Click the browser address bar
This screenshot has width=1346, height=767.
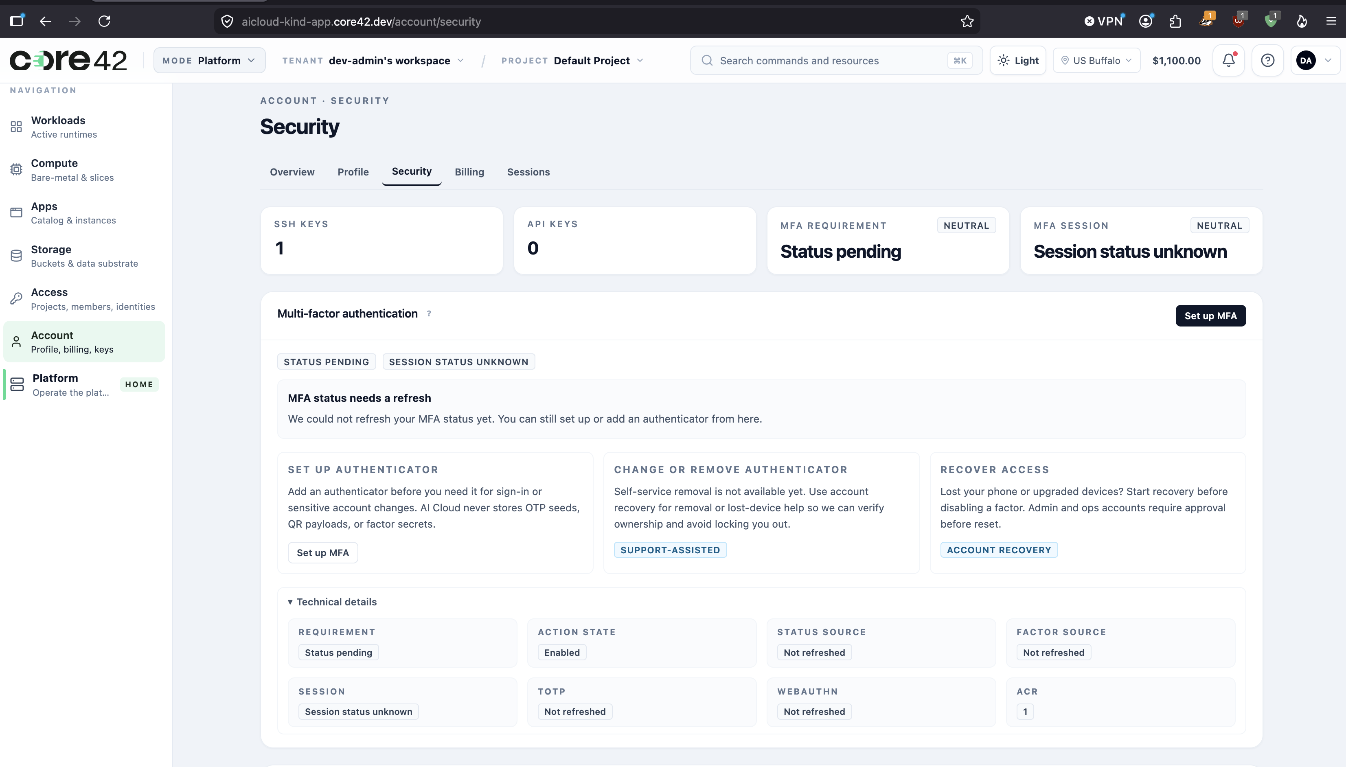pyautogui.click(x=597, y=22)
